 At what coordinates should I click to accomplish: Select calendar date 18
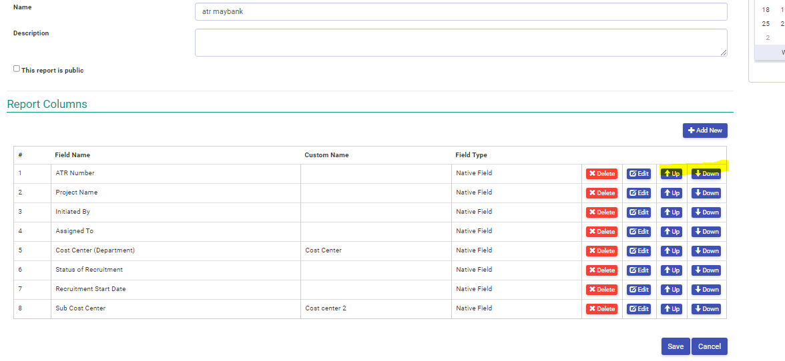[x=766, y=9]
